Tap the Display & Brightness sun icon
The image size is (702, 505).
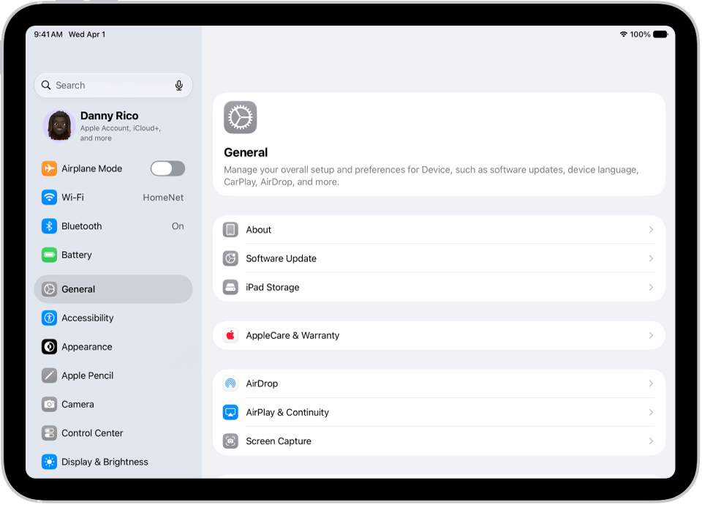[x=49, y=462]
